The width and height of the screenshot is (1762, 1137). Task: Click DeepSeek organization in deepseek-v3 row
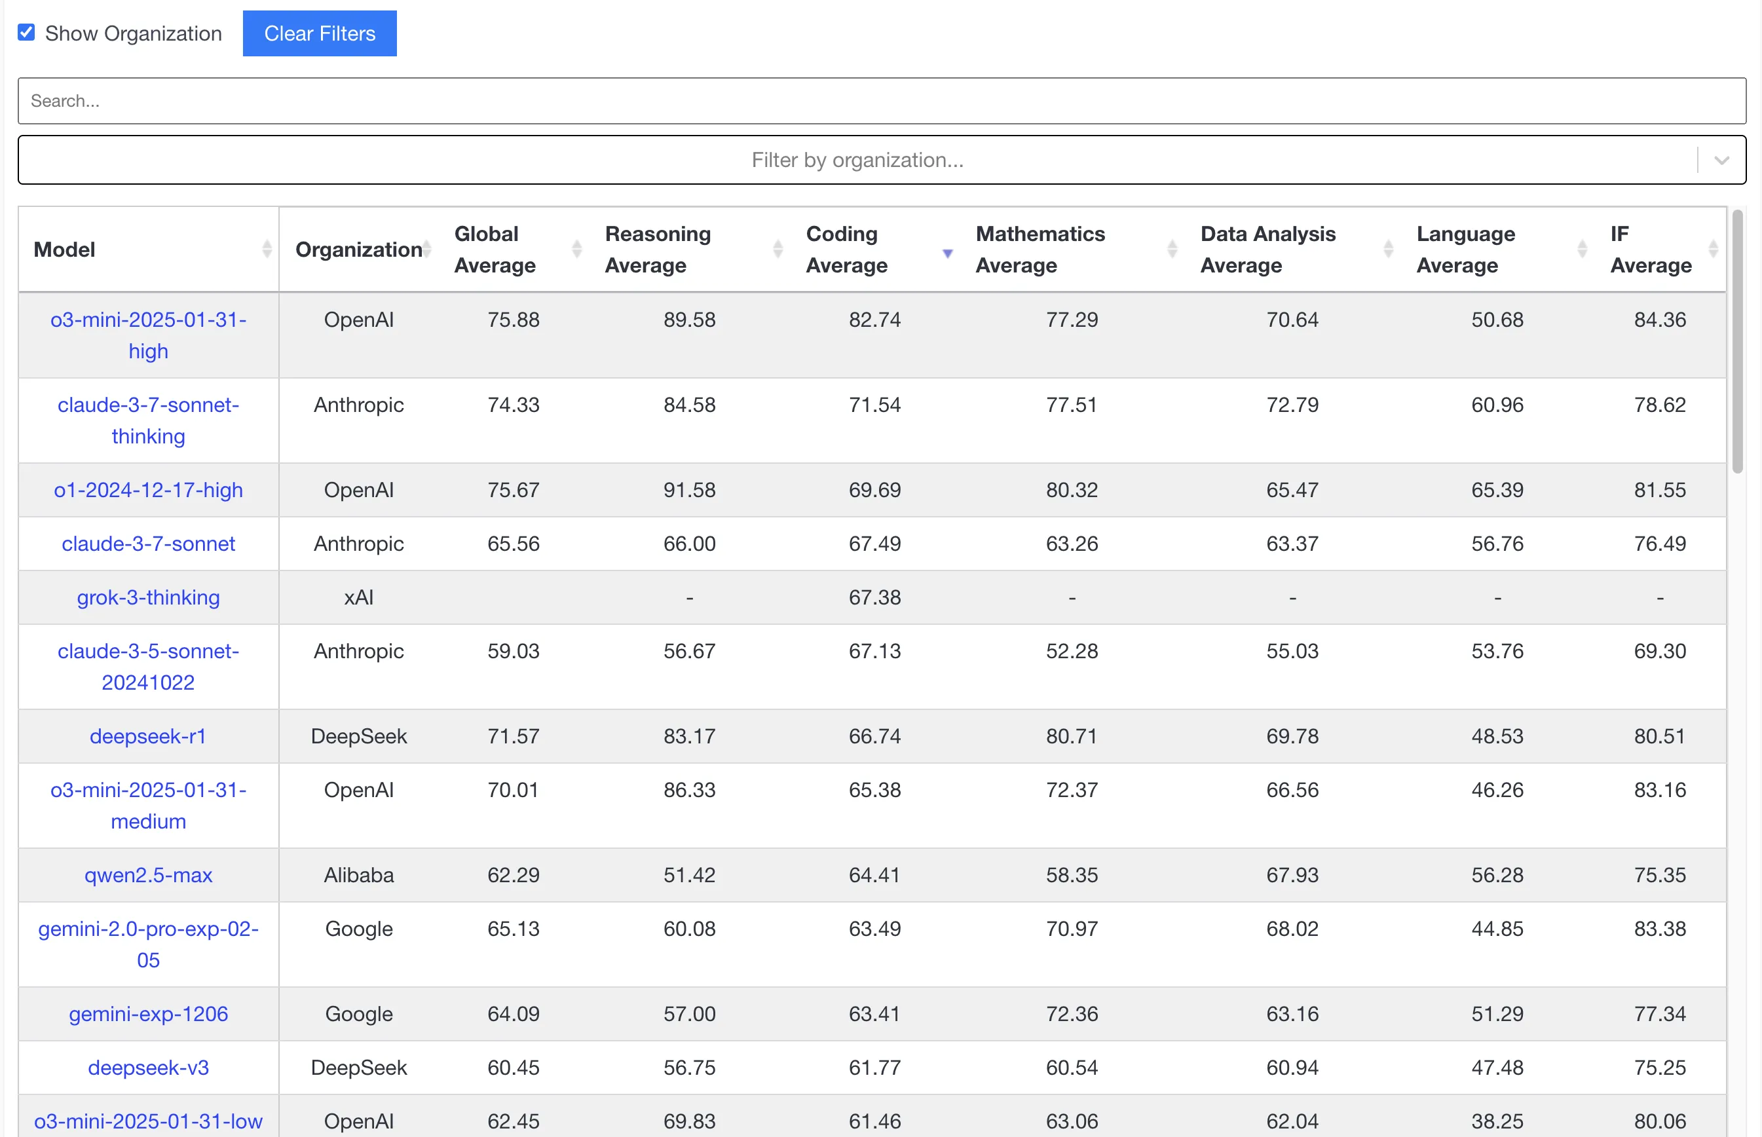pyautogui.click(x=359, y=1068)
